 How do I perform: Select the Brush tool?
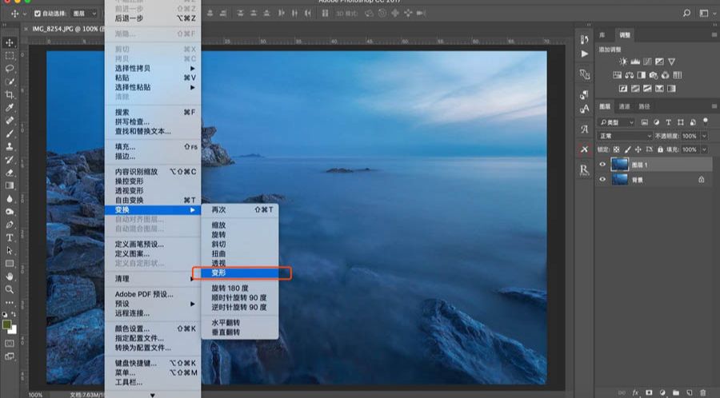(x=9, y=134)
